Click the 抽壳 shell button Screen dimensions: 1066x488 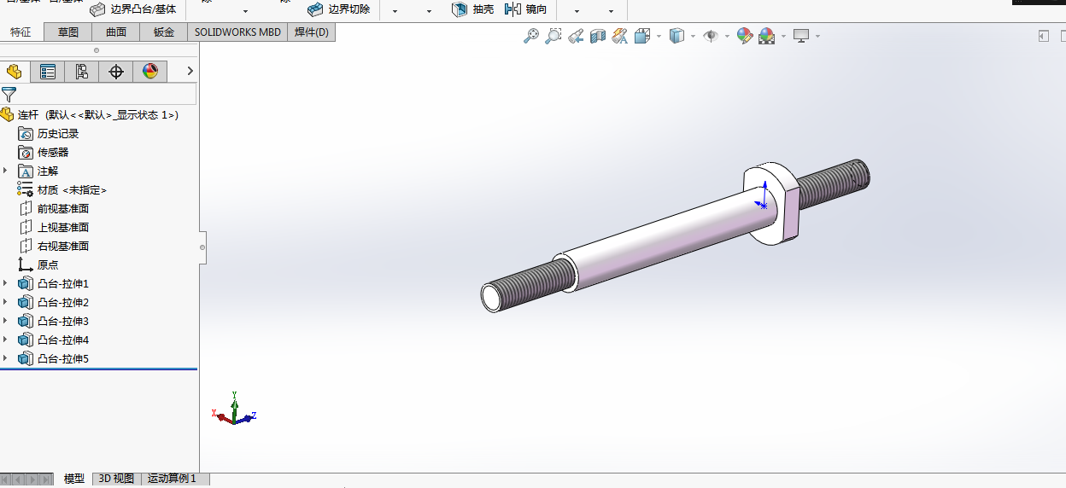coord(472,9)
